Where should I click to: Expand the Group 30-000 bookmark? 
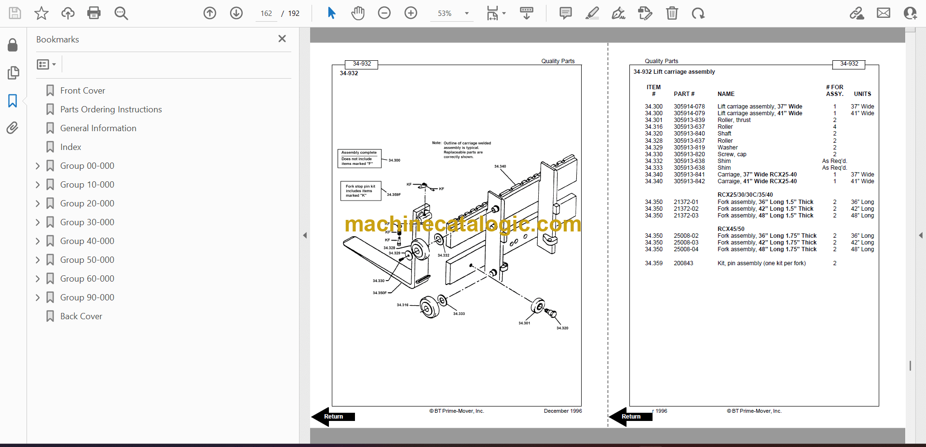tap(38, 222)
